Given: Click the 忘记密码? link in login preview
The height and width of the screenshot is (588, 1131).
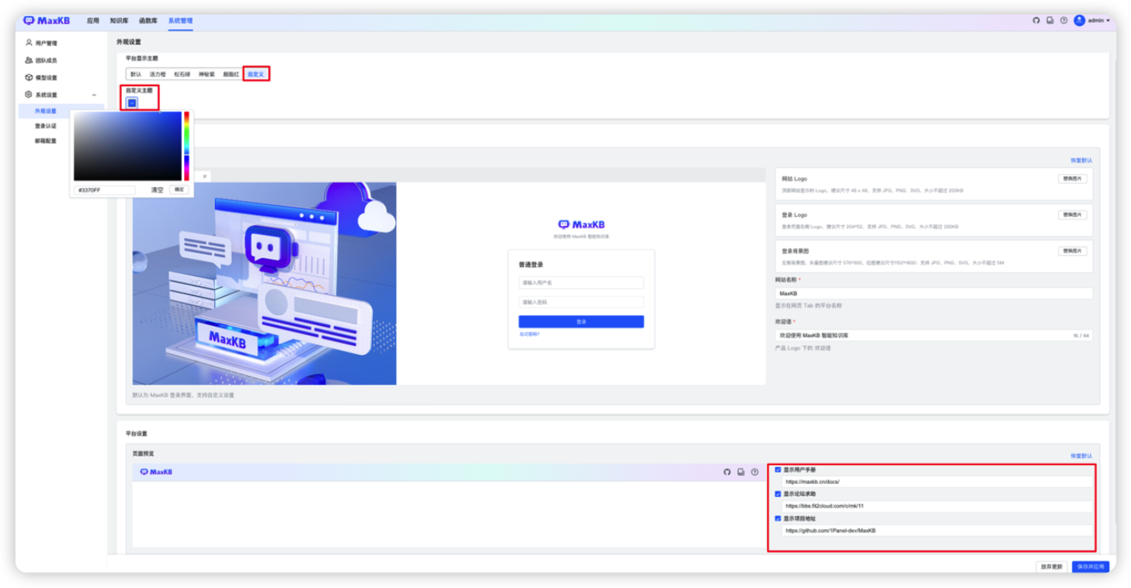Looking at the screenshot, I should pyautogui.click(x=529, y=334).
